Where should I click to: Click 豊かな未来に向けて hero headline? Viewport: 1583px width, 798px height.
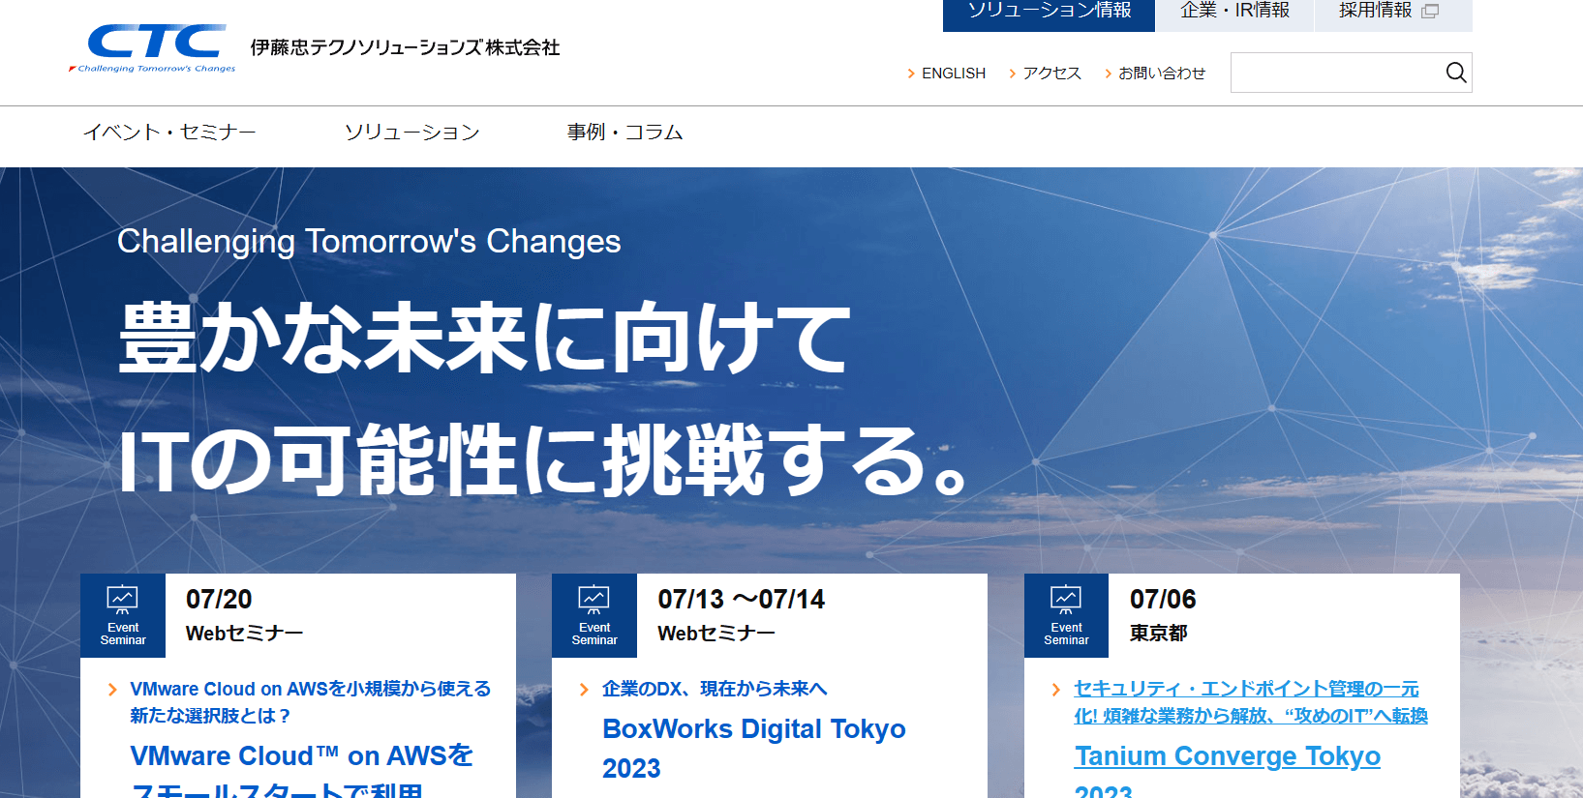click(x=484, y=338)
